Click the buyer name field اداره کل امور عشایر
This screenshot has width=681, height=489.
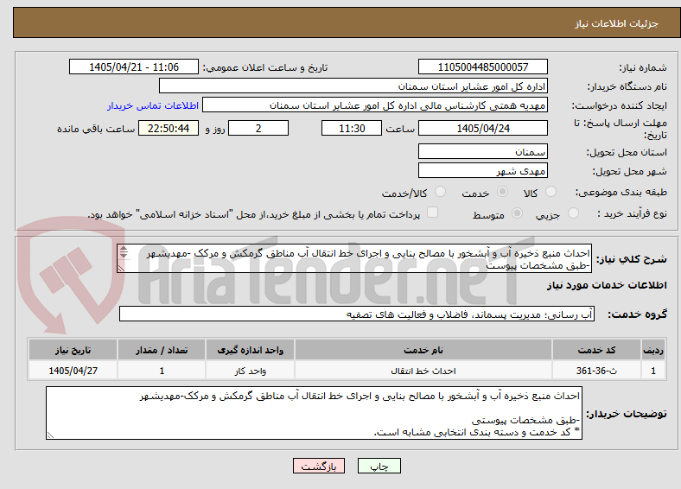[x=353, y=86]
